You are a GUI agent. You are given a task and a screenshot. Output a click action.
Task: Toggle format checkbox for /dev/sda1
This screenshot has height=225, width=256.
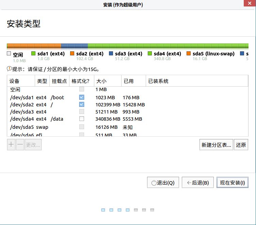(82, 97)
